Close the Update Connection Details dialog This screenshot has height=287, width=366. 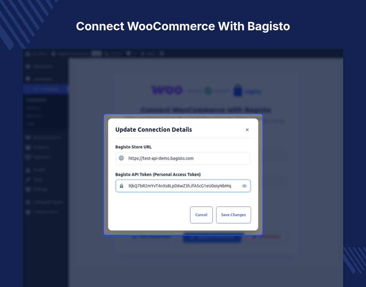[x=247, y=130]
